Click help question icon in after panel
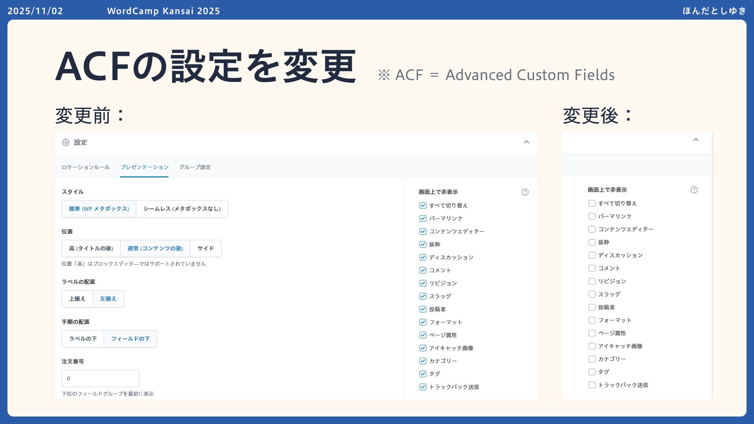This screenshot has width=754, height=424. click(694, 190)
